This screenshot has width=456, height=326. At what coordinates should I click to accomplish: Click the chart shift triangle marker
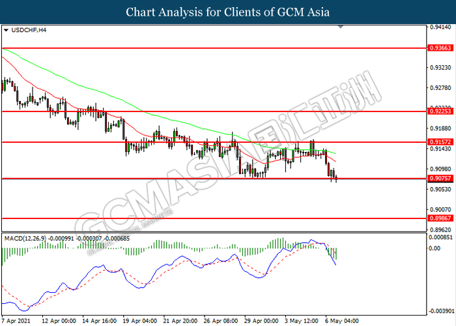point(341,27)
